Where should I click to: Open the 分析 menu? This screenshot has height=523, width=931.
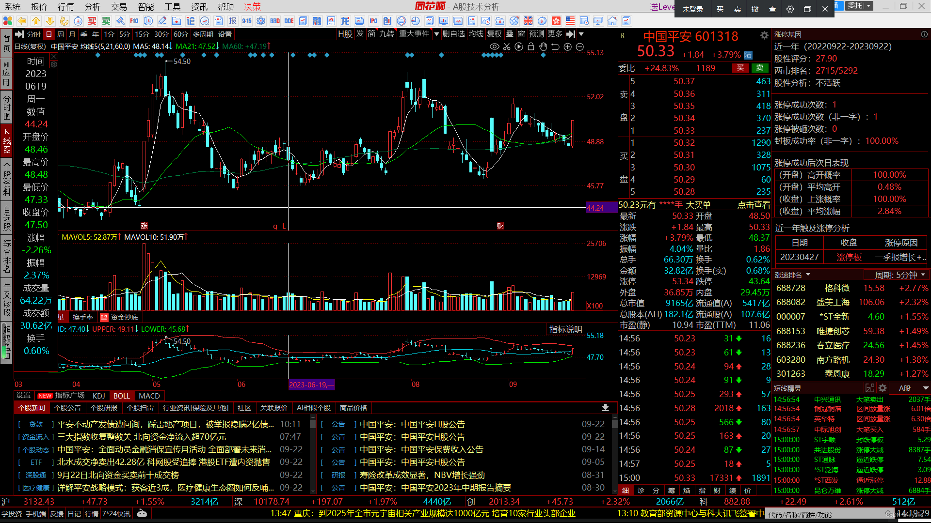coord(92,6)
